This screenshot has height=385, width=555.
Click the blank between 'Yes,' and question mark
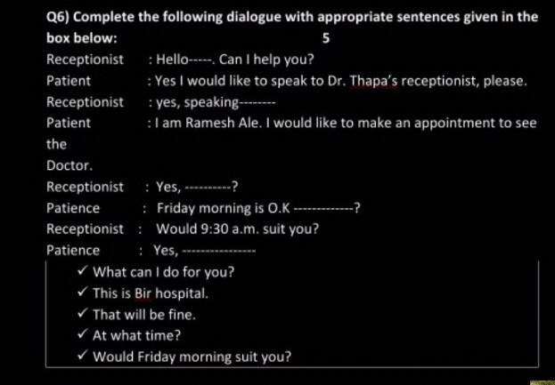[208, 188]
